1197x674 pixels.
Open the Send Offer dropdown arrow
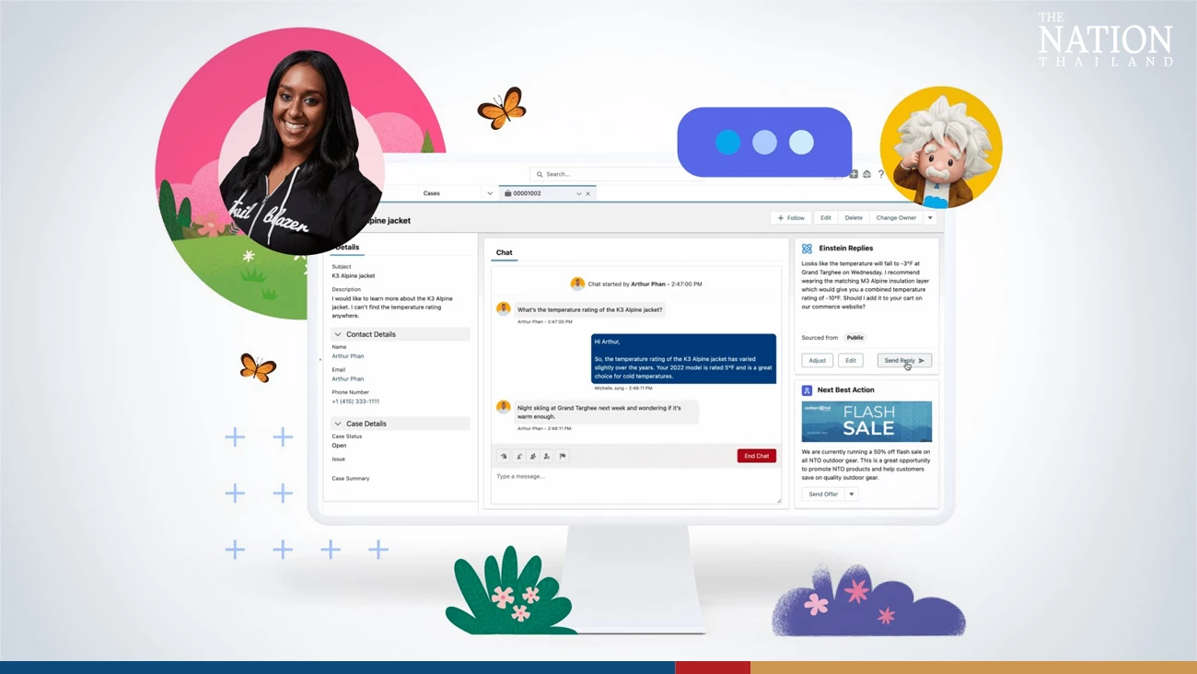(851, 494)
